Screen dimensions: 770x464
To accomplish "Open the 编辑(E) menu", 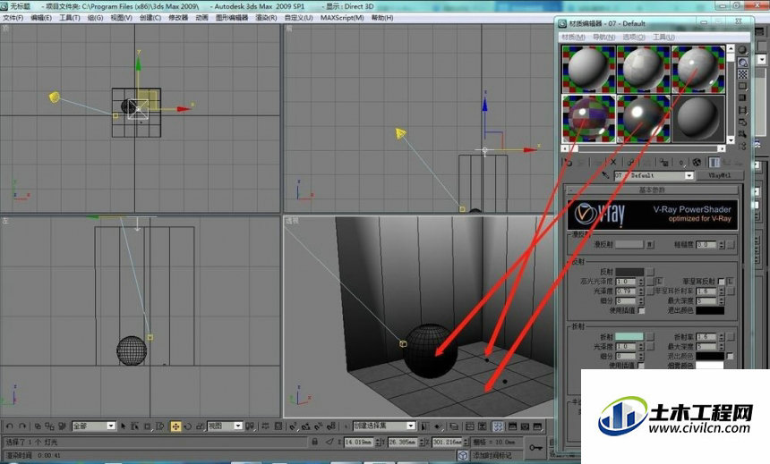I will pos(41,18).
